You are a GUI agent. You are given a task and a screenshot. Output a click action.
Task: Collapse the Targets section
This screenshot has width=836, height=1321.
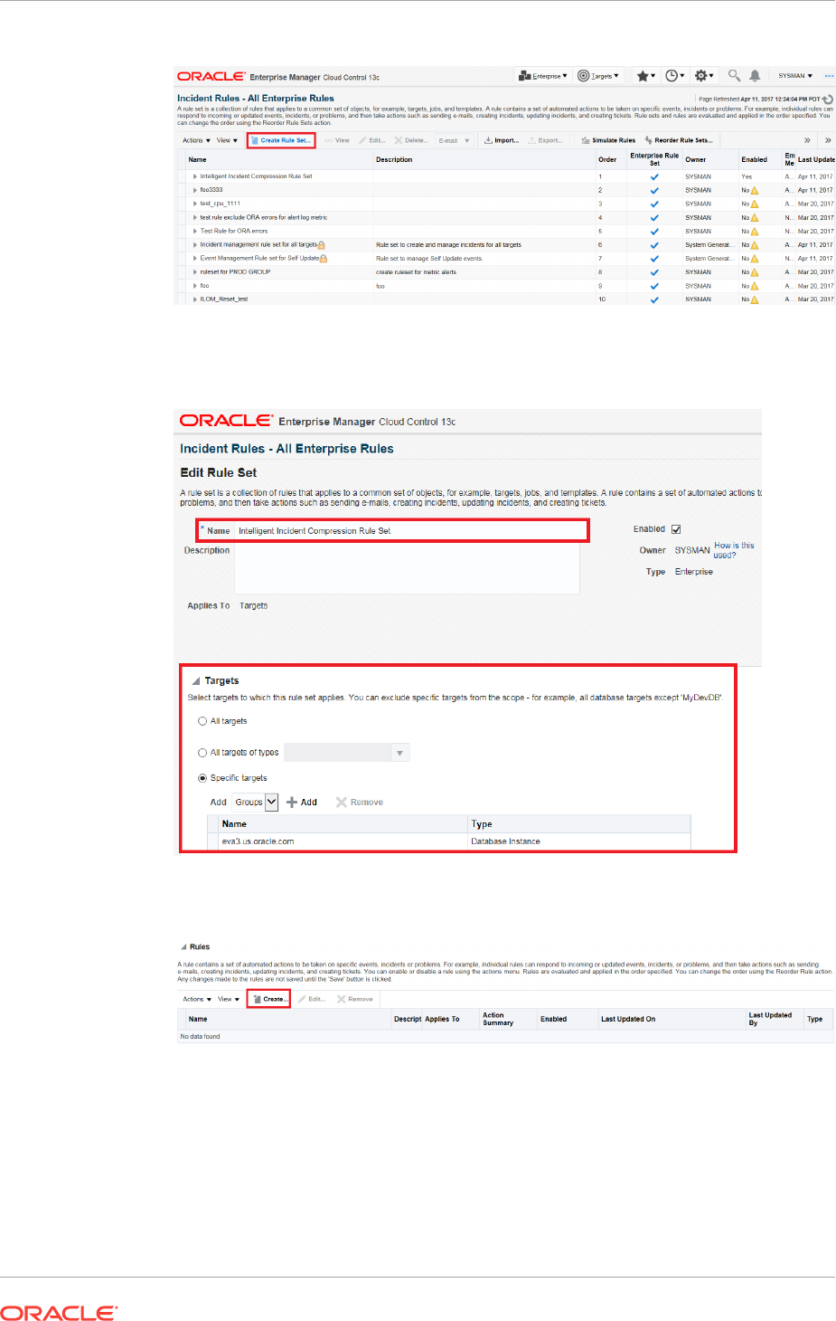coord(196,681)
